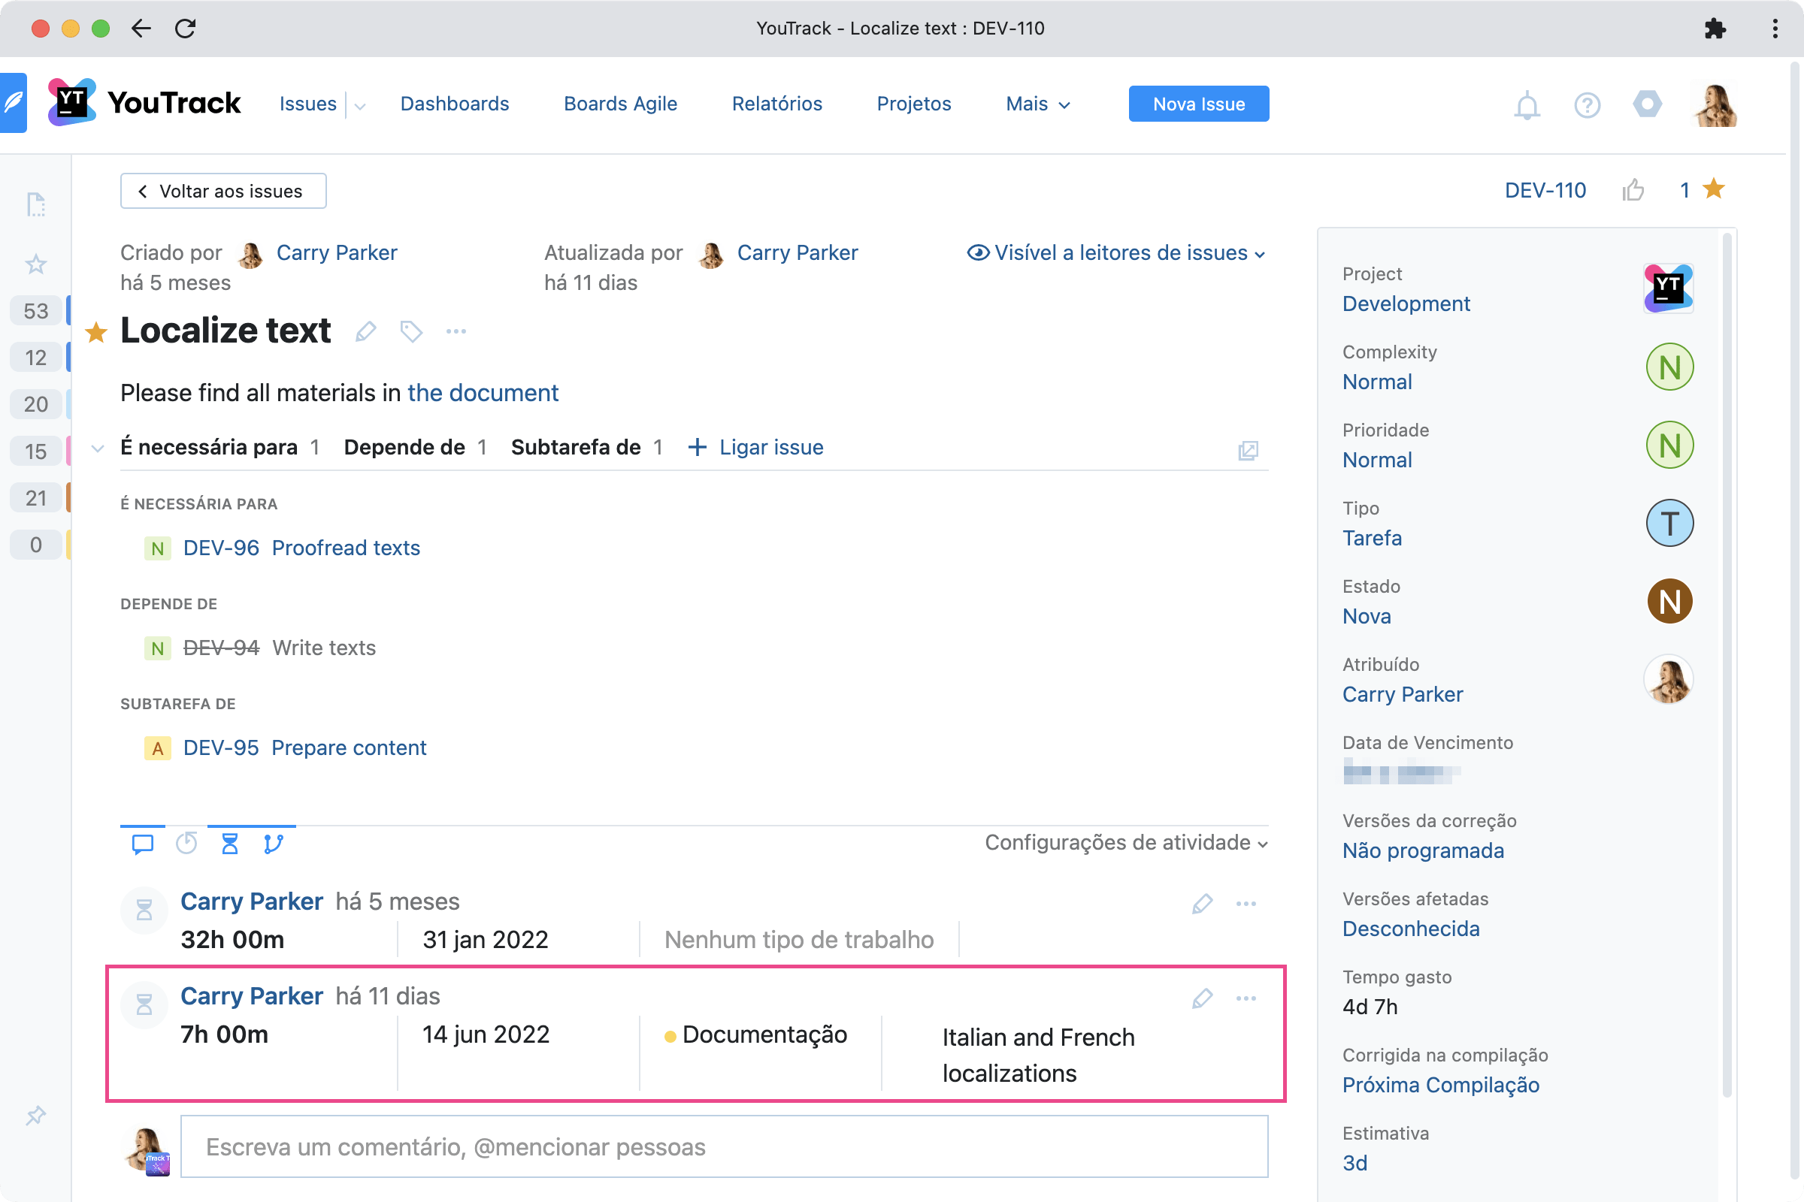Image resolution: width=1804 pixels, height=1202 pixels.
Task: Open the Projetos menu item
Action: click(913, 104)
